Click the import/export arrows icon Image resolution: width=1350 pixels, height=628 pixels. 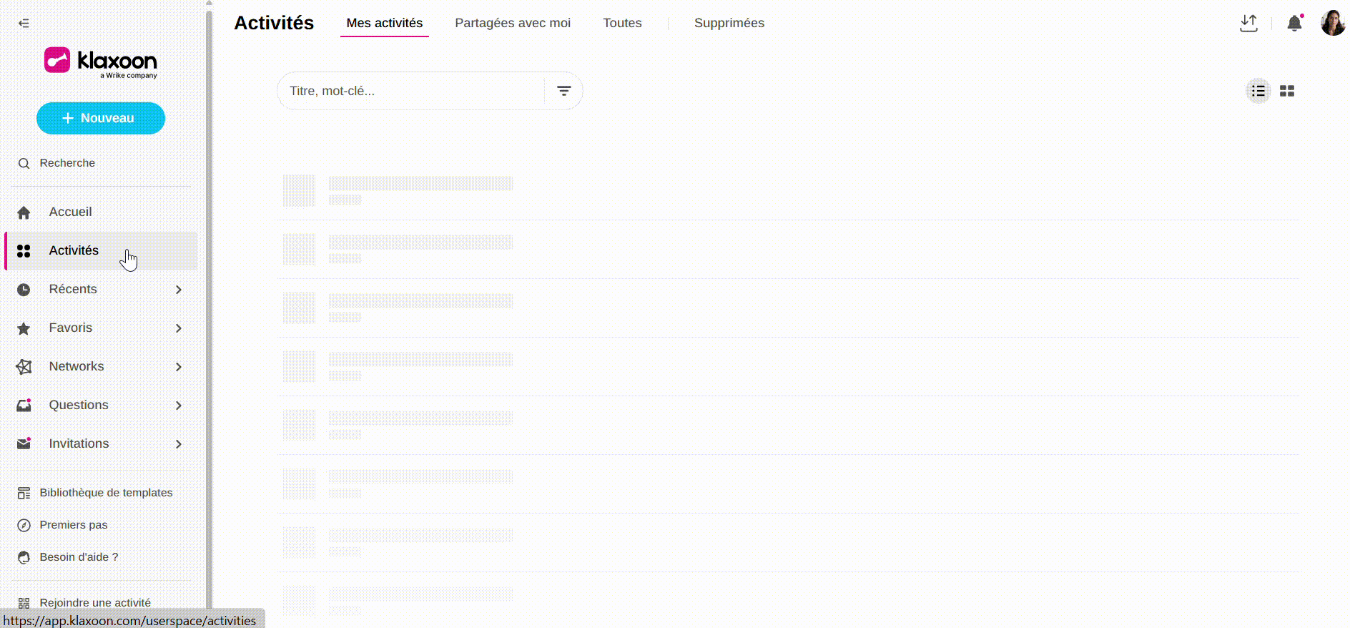click(x=1248, y=24)
